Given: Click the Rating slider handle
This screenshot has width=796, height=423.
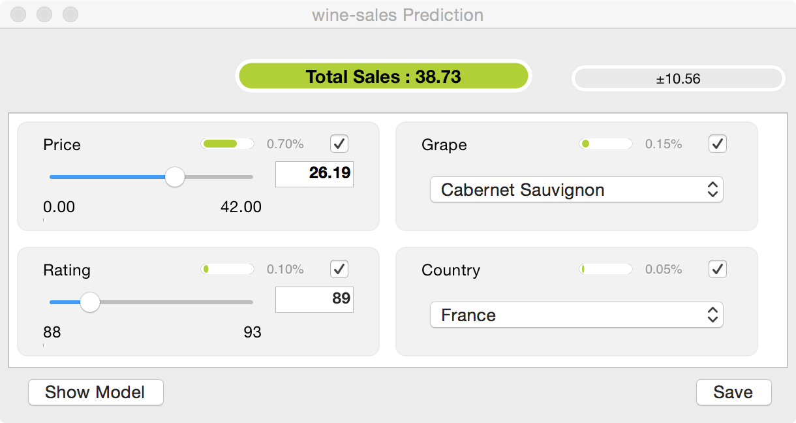Looking at the screenshot, I should (90, 302).
